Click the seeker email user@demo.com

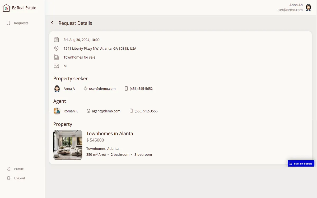[102, 89]
